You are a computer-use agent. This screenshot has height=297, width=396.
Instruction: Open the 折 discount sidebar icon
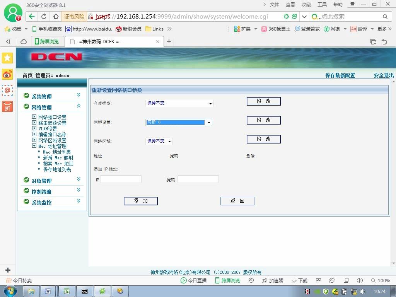pyautogui.click(x=7, y=106)
